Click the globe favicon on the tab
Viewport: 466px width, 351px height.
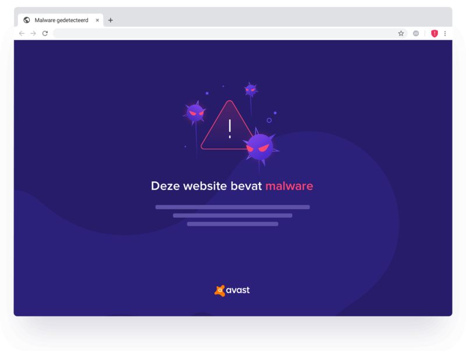tap(27, 20)
